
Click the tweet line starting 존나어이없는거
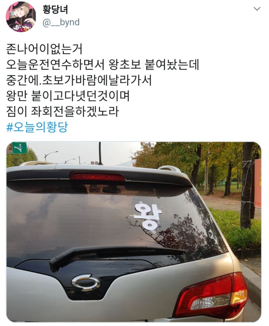tap(44, 49)
